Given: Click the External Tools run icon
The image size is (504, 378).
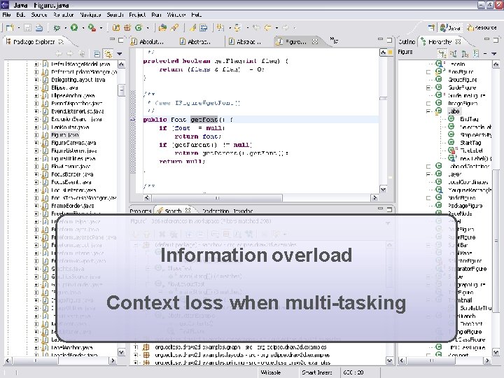Looking at the screenshot, I should 92,28.
